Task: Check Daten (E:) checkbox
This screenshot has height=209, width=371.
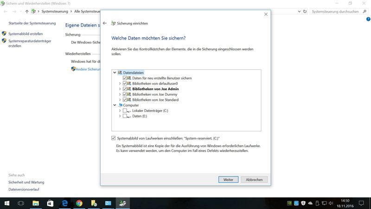Action: tap(125, 116)
